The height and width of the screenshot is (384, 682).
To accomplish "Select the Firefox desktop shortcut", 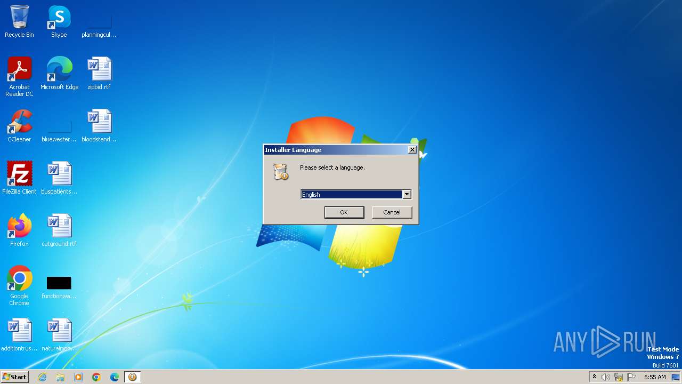I will coord(19,230).
